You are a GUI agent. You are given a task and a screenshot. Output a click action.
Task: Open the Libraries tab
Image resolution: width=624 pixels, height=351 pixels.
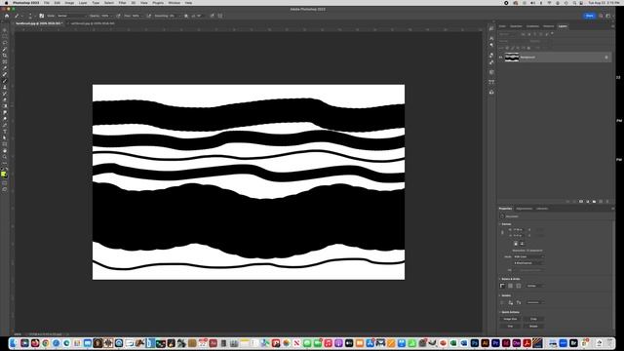[x=542, y=209]
